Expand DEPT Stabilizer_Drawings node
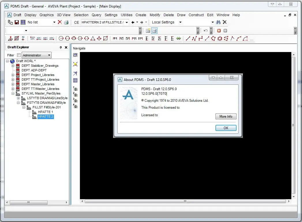This screenshot has height=222, width=302. click(13, 66)
